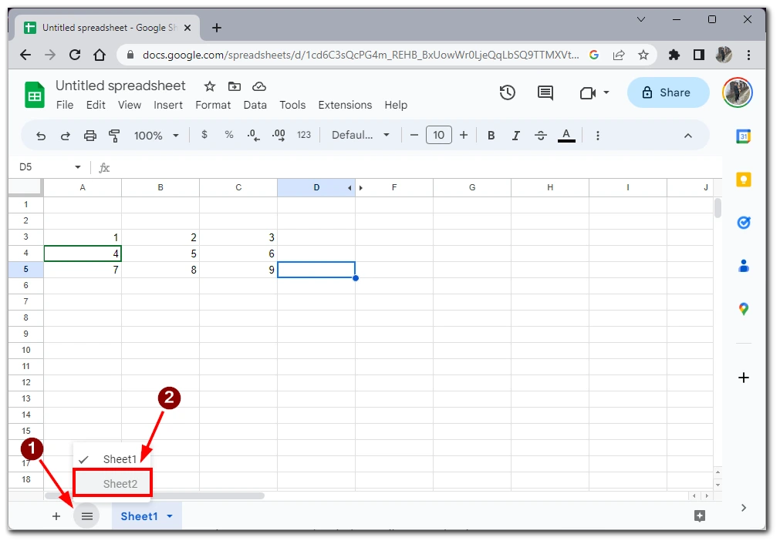Open the Tools menu
This screenshot has height=544, width=780.
click(292, 105)
